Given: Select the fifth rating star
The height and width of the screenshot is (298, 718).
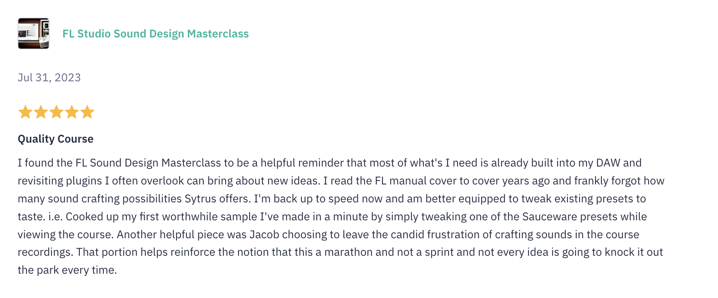Looking at the screenshot, I should point(87,112).
